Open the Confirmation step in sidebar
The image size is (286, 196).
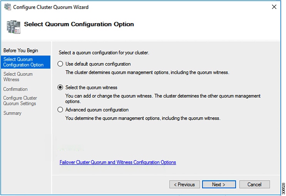point(15,89)
